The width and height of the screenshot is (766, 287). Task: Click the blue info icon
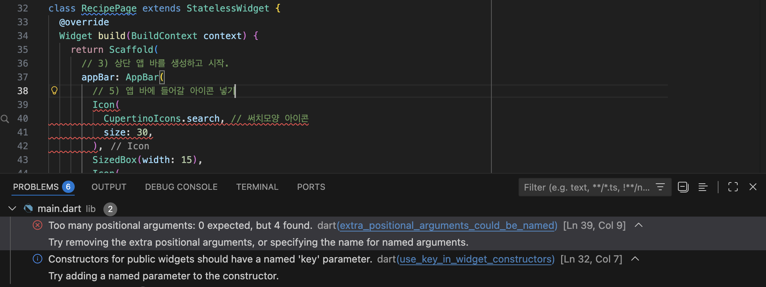click(x=38, y=259)
